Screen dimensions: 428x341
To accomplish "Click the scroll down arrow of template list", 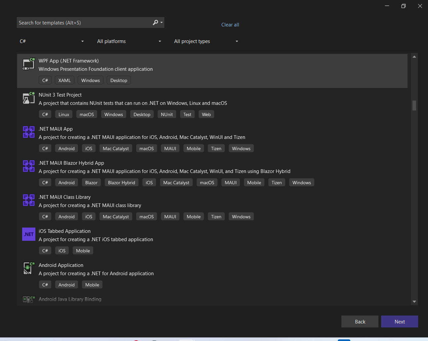I will pyautogui.click(x=414, y=302).
